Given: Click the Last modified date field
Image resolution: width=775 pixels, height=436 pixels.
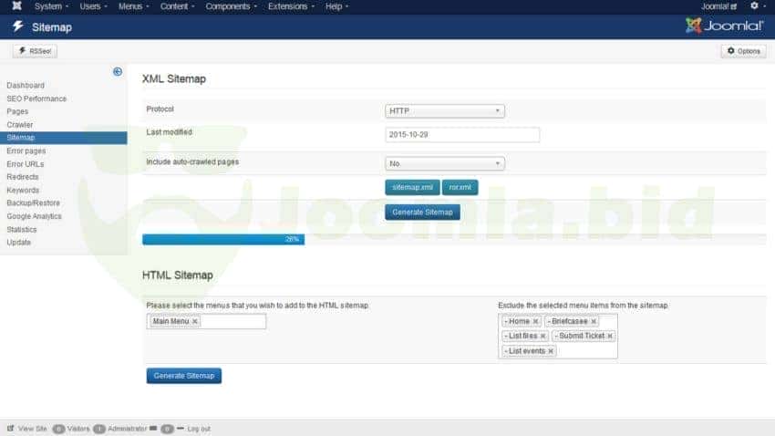Looking at the screenshot, I should pyautogui.click(x=462, y=135).
